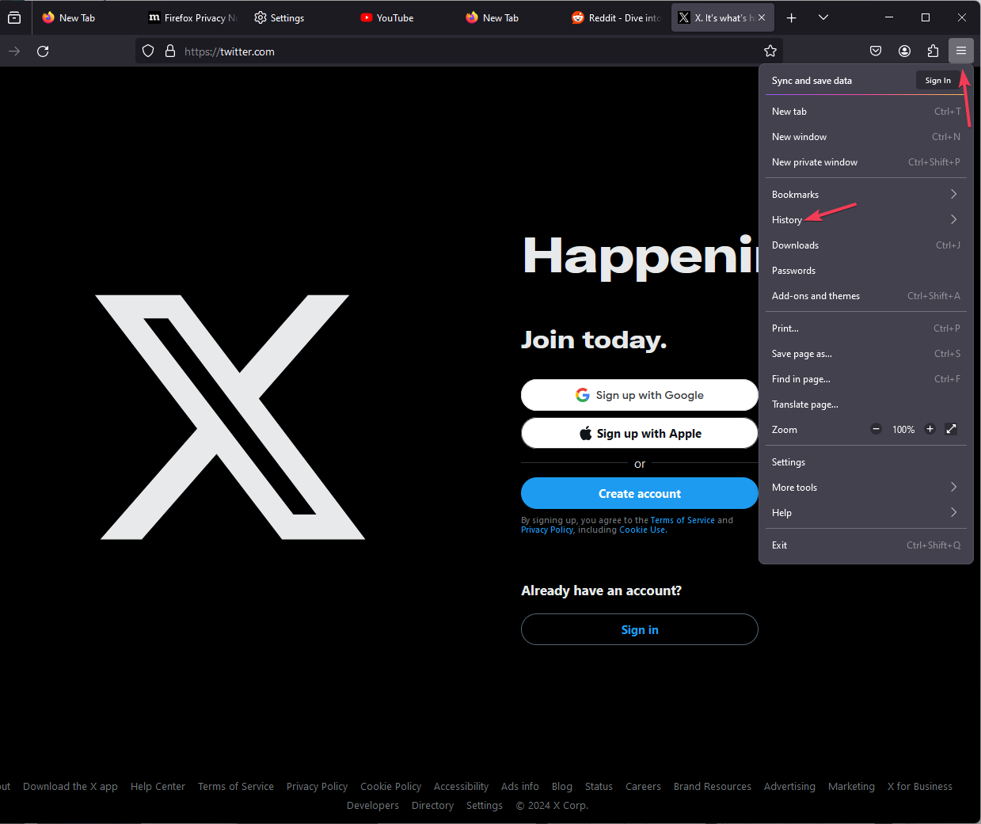Switch to New Tab beside YouTube
This screenshot has width=981, height=824.
509,17
